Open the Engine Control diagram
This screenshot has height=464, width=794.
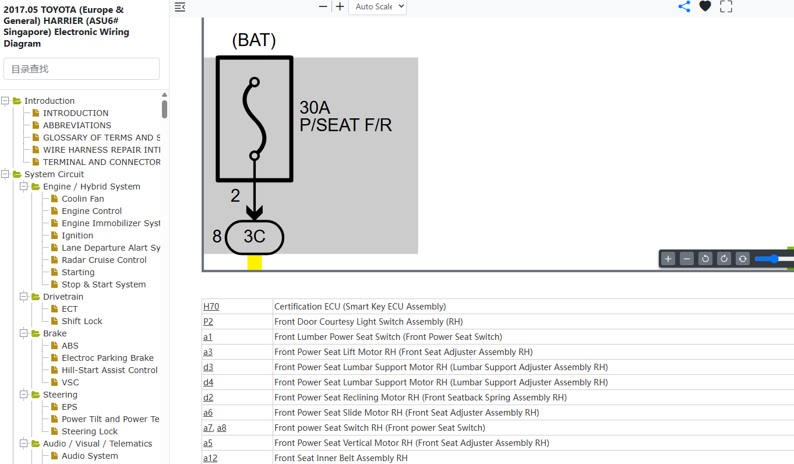pyautogui.click(x=92, y=211)
